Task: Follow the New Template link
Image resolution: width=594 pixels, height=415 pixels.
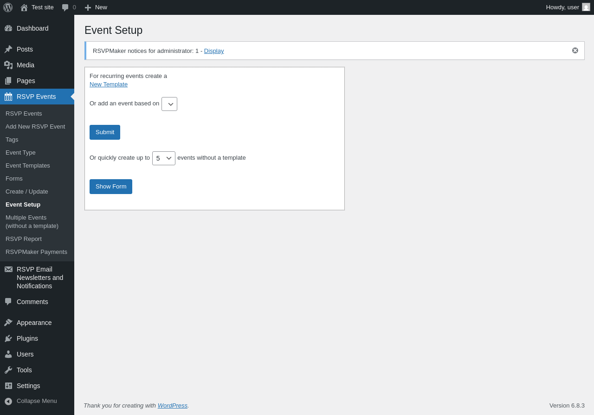Action: click(109, 84)
